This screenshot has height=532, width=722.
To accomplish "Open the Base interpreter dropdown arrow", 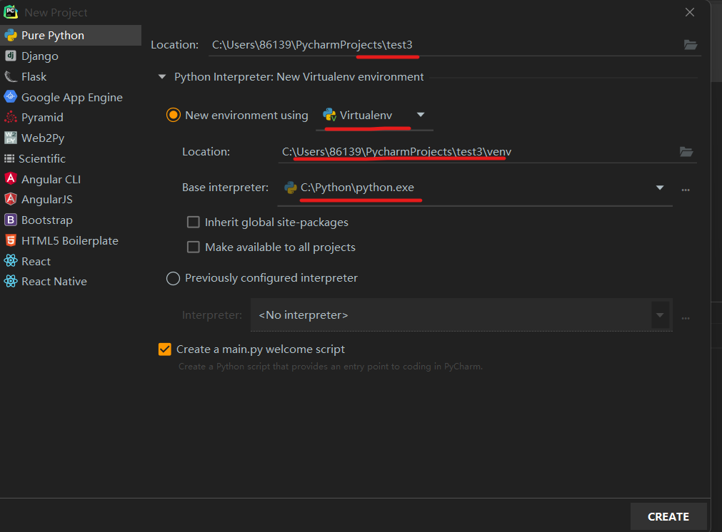I will click(660, 188).
